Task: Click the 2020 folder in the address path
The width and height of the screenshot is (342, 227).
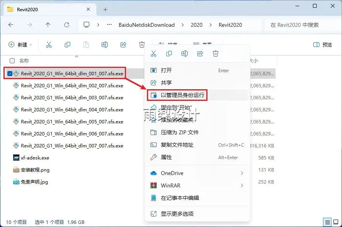Action: click(197, 25)
